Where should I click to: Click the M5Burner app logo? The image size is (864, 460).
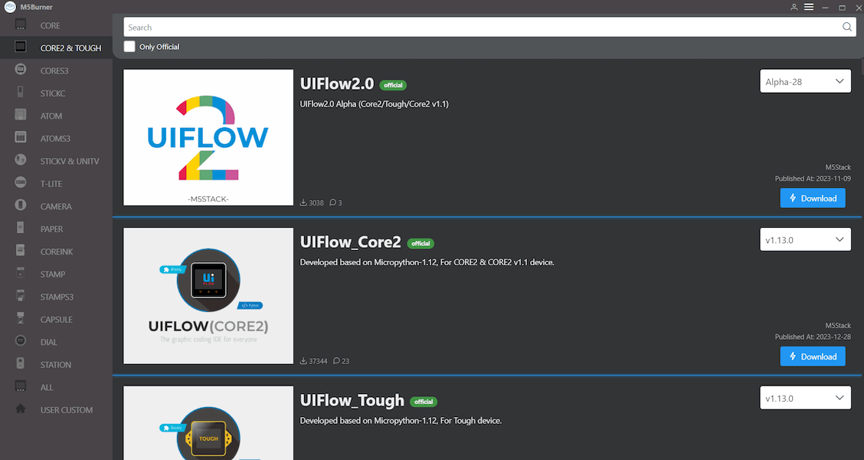[x=10, y=7]
